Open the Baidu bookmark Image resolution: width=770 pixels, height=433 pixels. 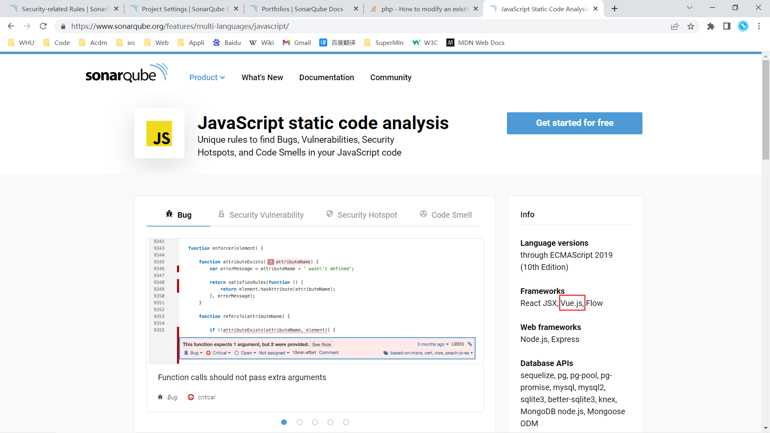pyautogui.click(x=227, y=42)
